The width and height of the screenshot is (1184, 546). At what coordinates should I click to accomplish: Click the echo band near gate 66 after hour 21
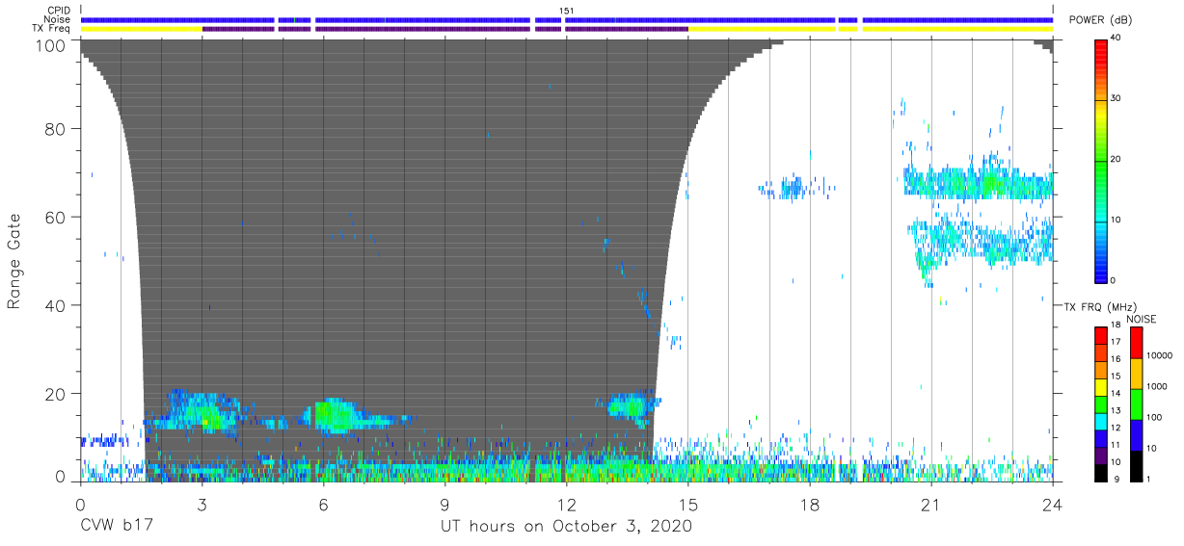pos(978,183)
